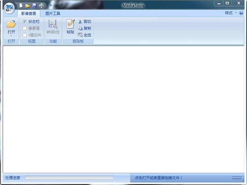
Task: Switch to the 图片工具 ribbon tab
Action: click(x=53, y=13)
